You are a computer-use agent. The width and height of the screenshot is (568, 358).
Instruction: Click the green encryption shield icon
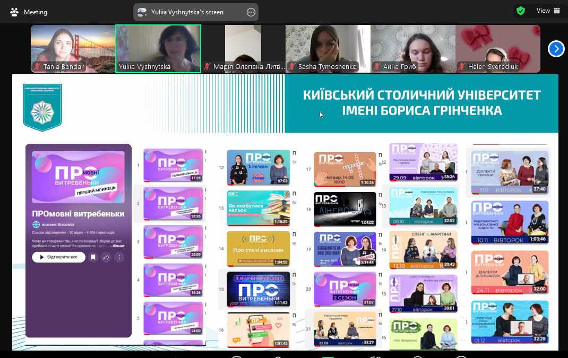pos(521,11)
